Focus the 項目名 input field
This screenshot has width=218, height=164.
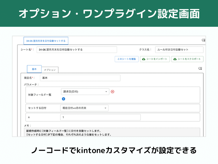80,78
